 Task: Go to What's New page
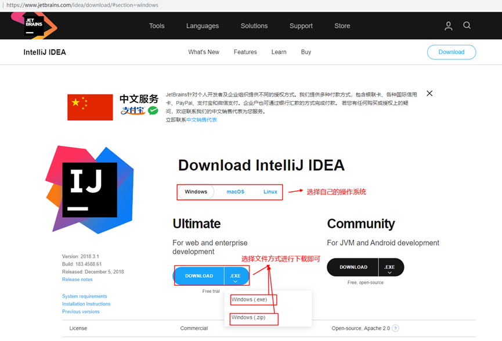coord(204,52)
